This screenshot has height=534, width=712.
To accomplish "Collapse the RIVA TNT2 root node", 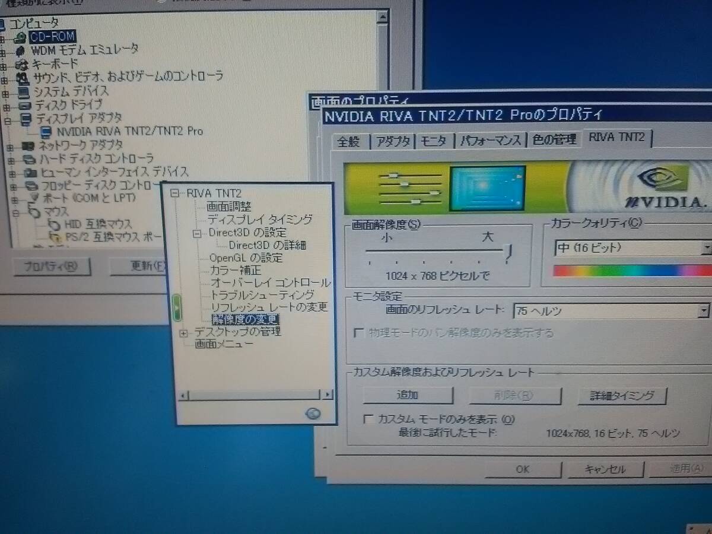I will (x=174, y=193).
